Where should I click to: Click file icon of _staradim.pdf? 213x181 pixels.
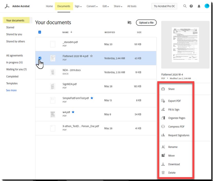(53, 44)
